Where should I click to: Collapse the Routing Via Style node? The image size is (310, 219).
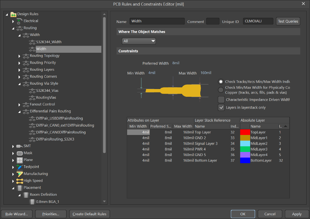(19, 83)
